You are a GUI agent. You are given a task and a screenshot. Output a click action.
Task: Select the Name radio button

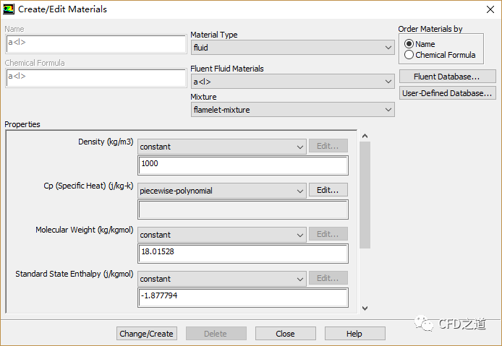pyautogui.click(x=409, y=44)
